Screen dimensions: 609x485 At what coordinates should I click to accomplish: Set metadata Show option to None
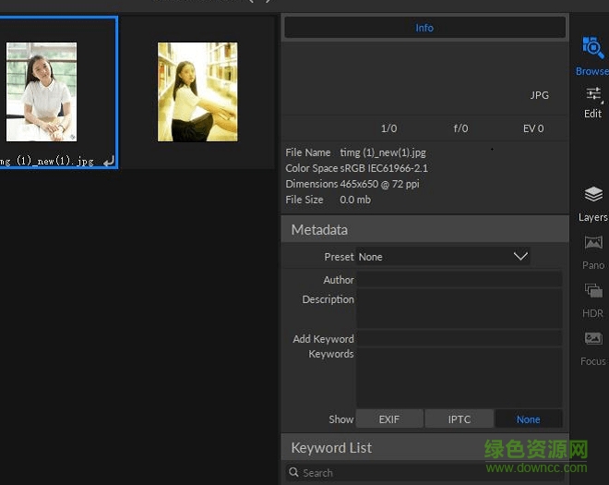click(528, 418)
